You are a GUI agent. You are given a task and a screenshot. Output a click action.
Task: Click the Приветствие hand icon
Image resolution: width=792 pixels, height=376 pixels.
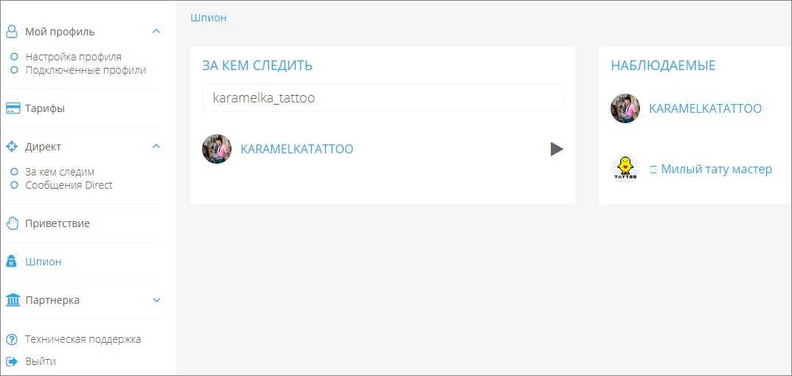pyautogui.click(x=12, y=223)
